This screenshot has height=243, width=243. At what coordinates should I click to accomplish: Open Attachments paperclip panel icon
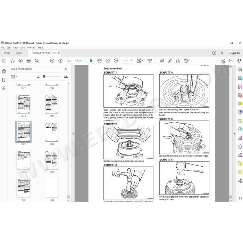[x=4, y=89]
